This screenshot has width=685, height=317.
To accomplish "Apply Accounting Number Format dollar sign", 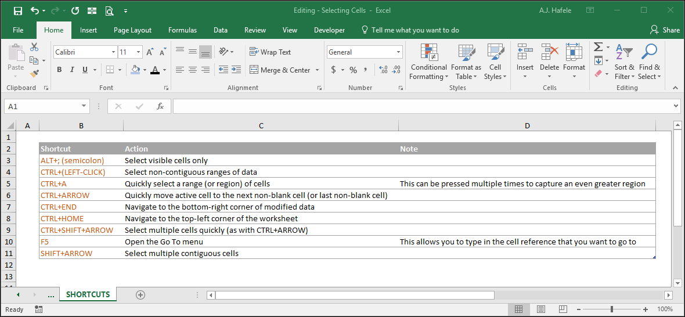I will [334, 70].
